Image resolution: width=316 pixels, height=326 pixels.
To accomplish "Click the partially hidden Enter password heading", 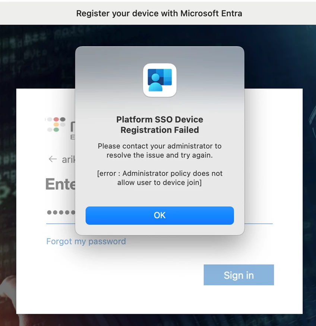I will coord(60,184).
